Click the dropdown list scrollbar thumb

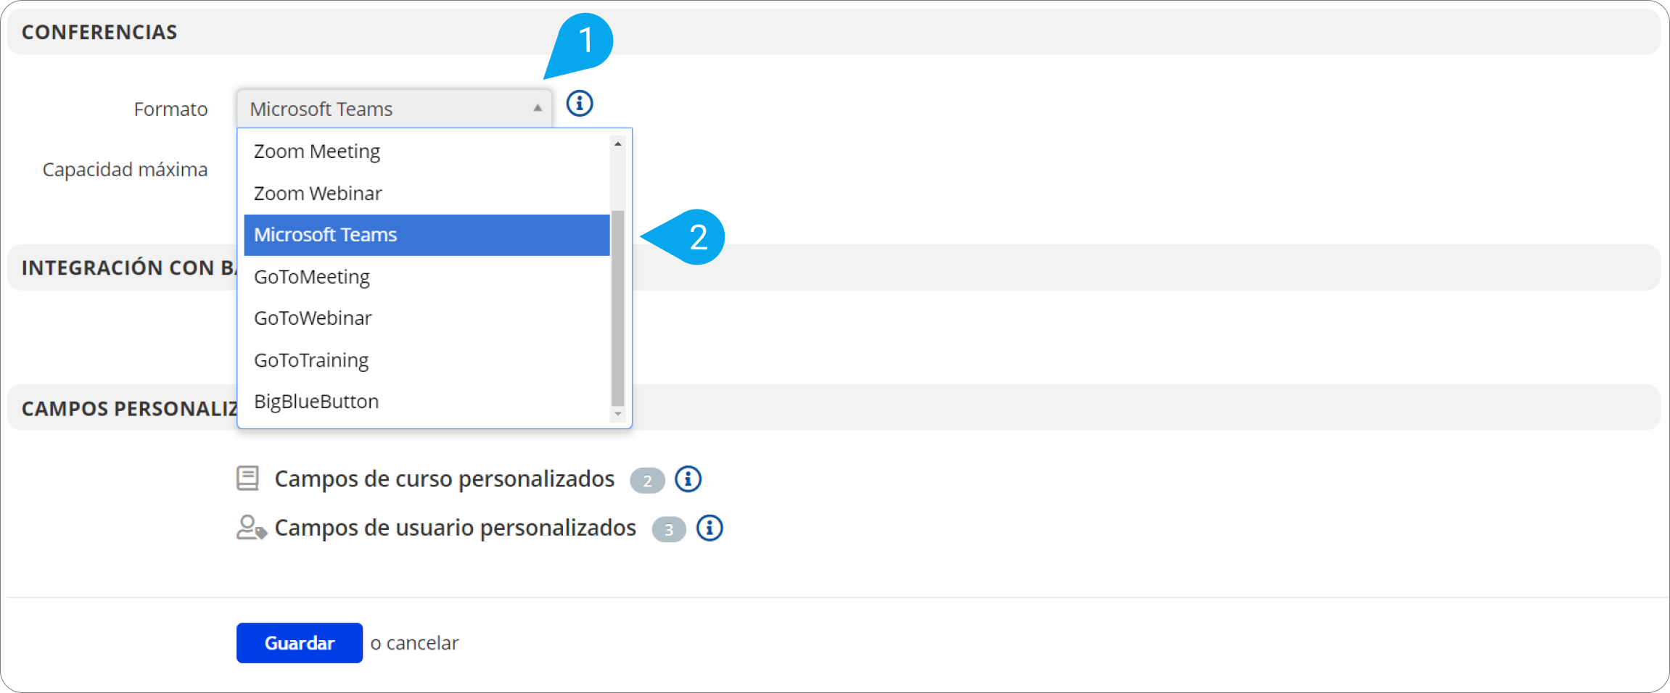pyautogui.click(x=618, y=308)
